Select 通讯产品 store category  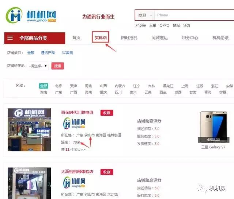(x=48, y=53)
